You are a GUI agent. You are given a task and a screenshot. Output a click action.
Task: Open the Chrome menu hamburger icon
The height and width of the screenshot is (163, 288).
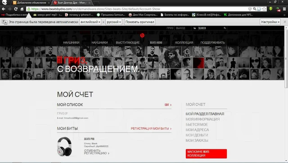tap(284, 9)
